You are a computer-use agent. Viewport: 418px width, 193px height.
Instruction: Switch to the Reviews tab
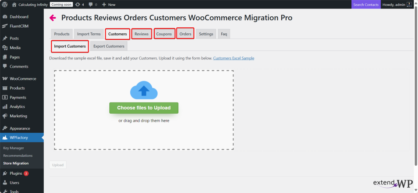click(142, 34)
